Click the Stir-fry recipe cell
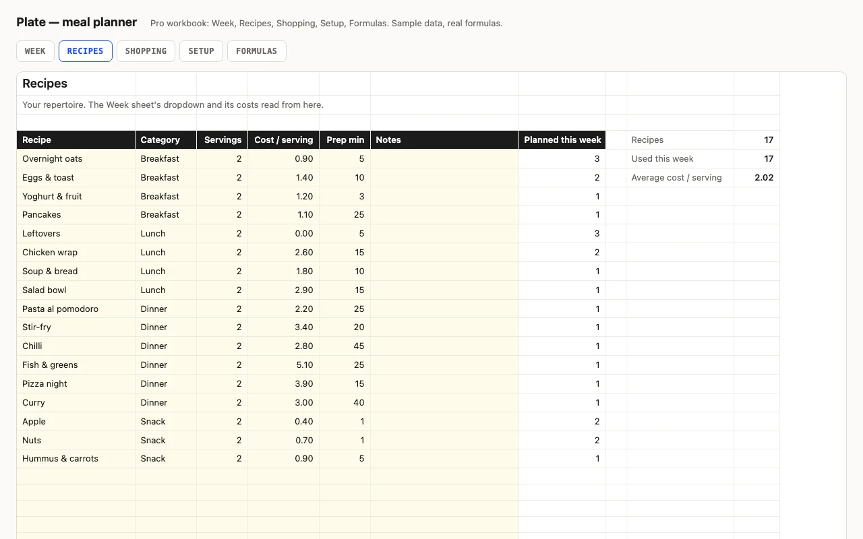863x539 pixels. [x=76, y=327]
